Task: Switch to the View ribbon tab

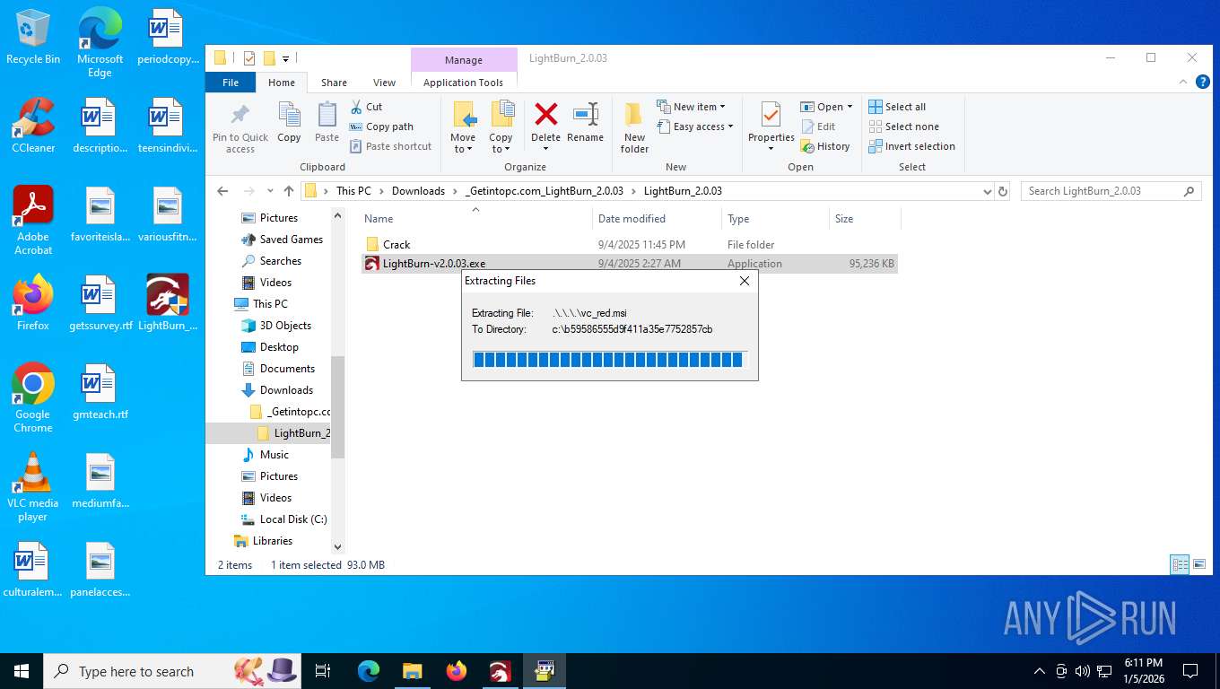Action: [384, 83]
